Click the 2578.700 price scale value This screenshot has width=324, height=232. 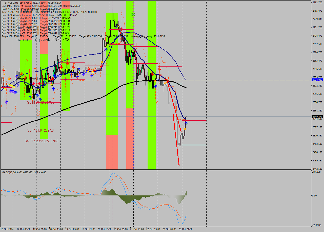[317, 102]
